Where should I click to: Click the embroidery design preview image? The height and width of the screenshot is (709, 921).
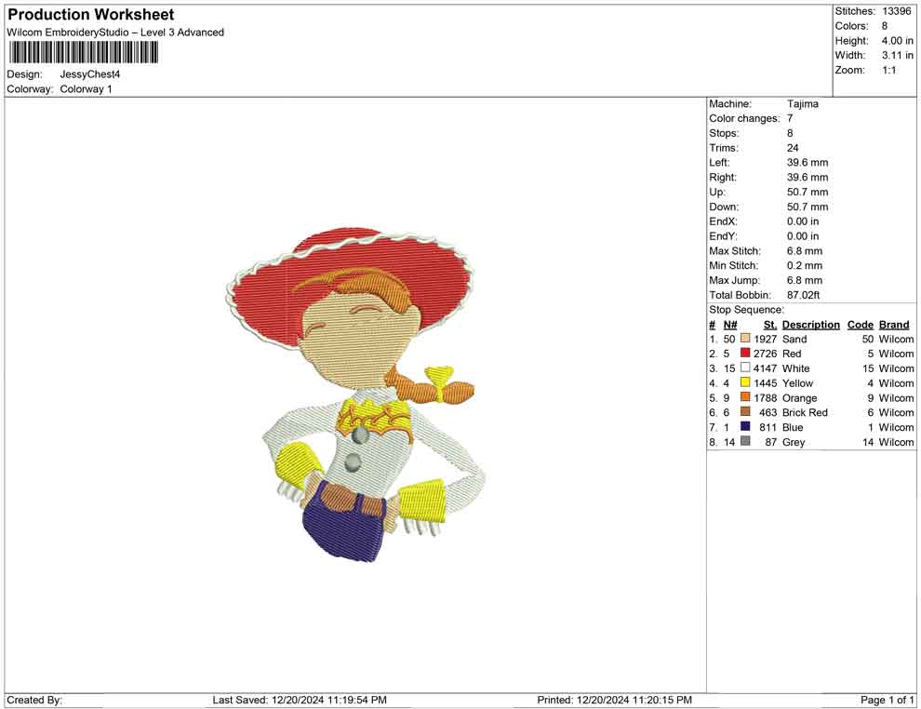pyautogui.click(x=356, y=395)
